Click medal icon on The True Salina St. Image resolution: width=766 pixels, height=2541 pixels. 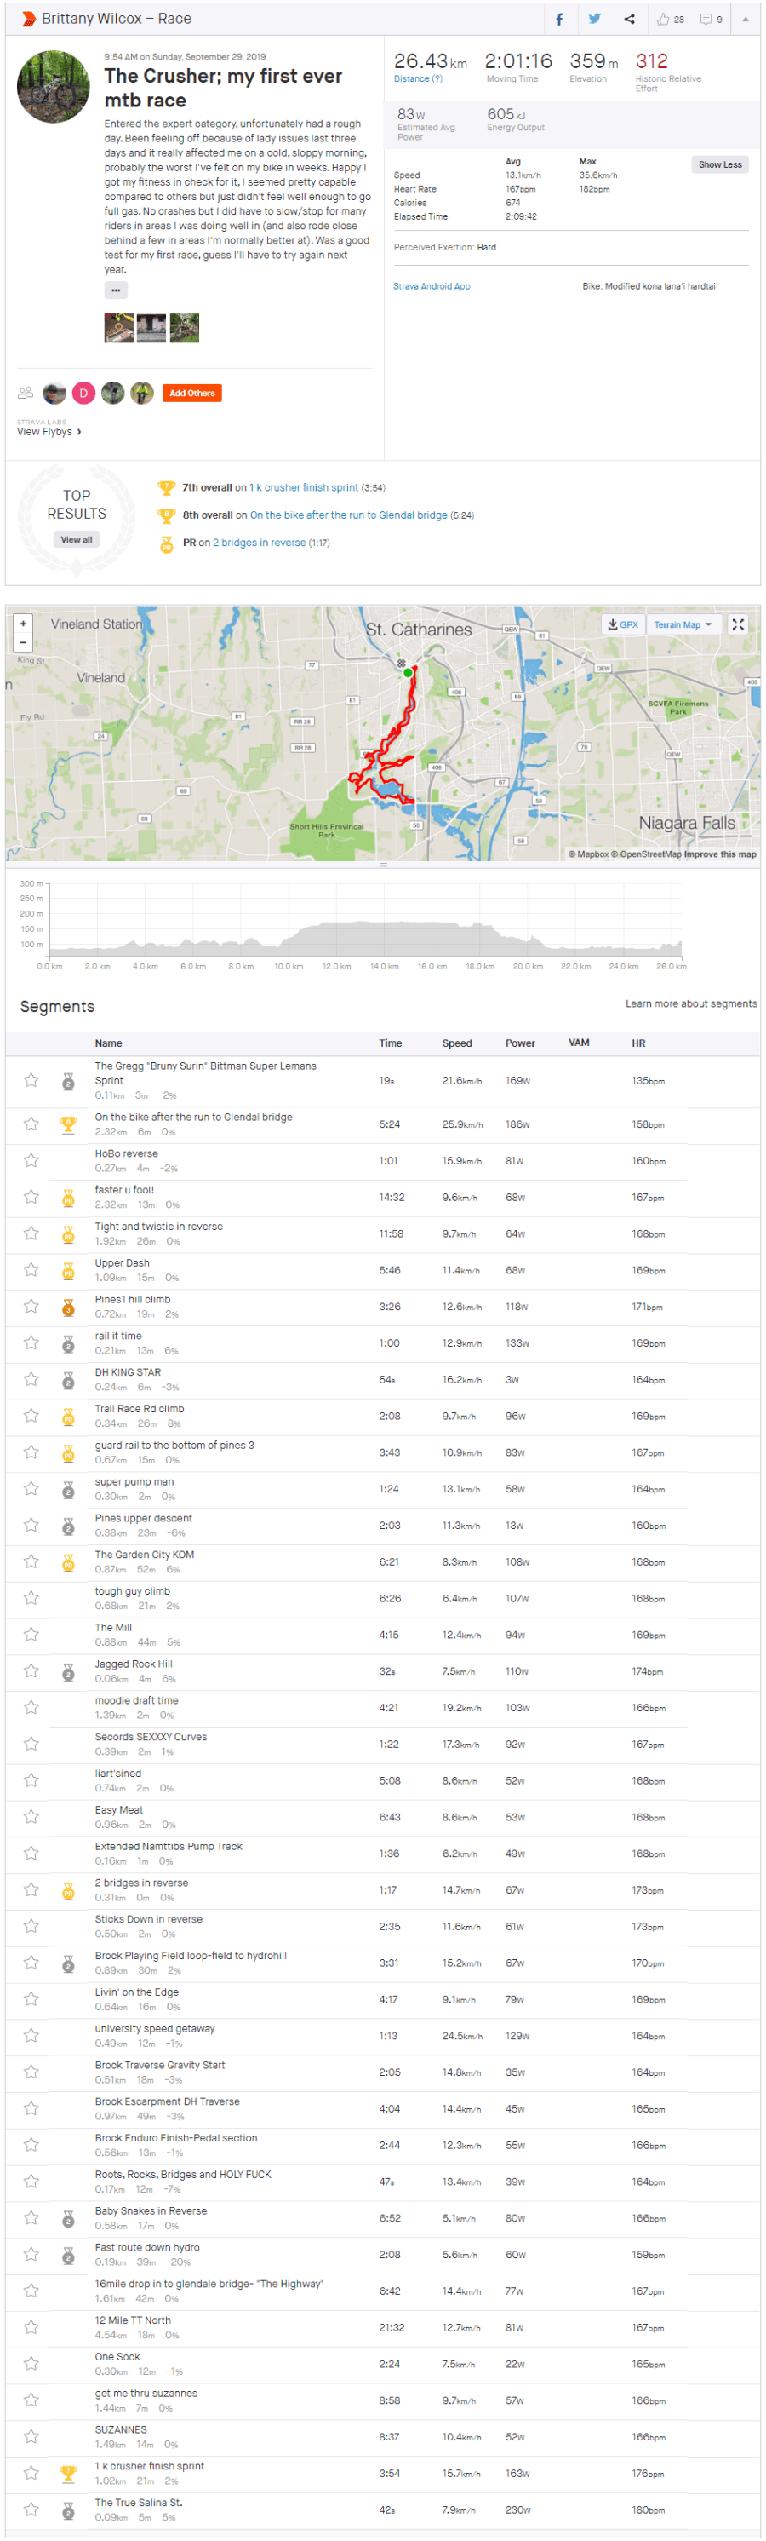(68, 2509)
